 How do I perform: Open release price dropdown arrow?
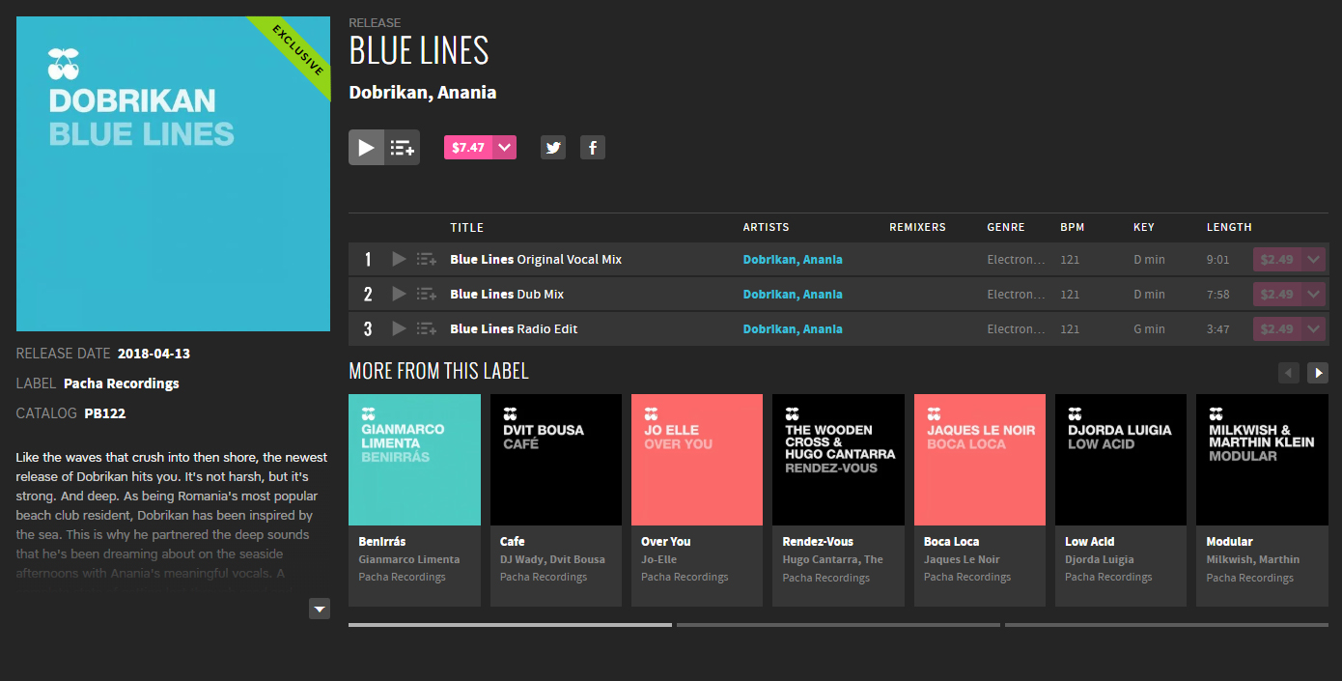pos(505,147)
